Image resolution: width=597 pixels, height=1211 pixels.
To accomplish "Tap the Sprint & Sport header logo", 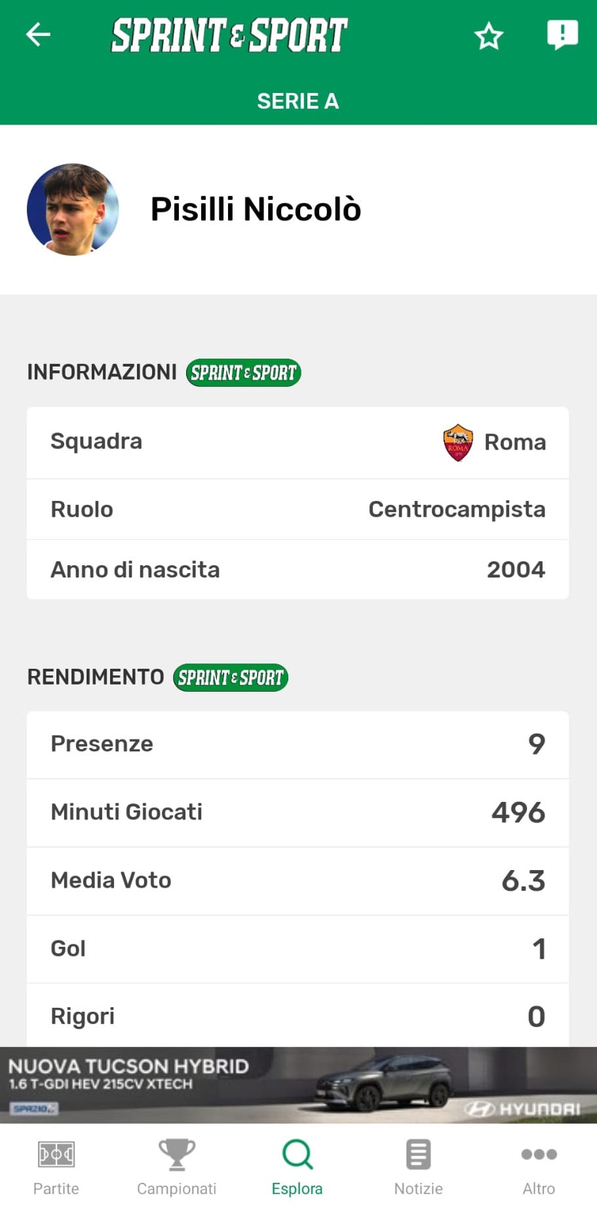I will pyautogui.click(x=229, y=35).
